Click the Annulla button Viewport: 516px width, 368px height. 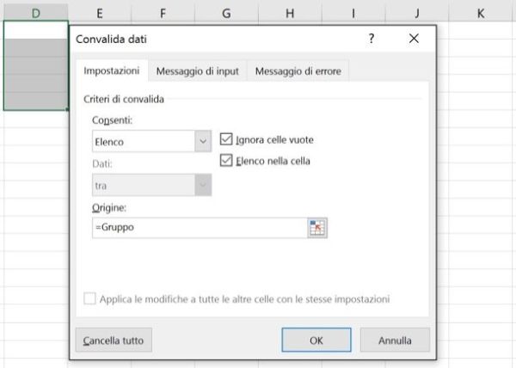pos(395,340)
